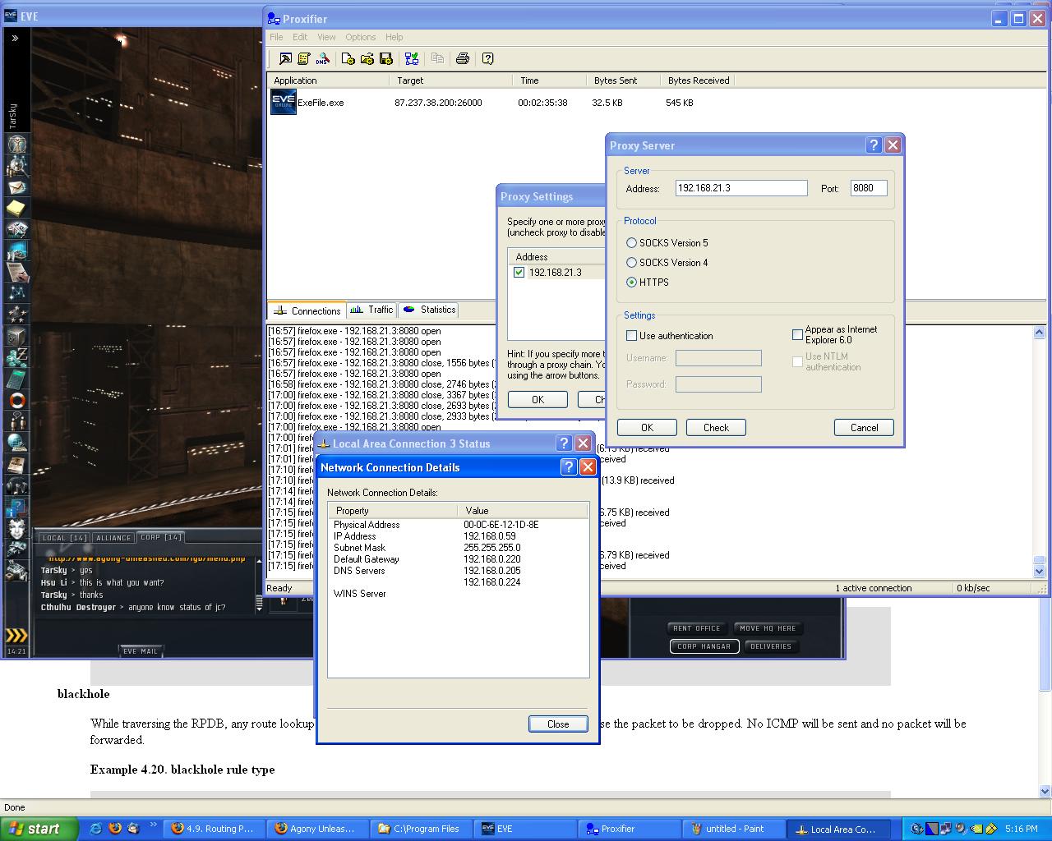This screenshot has height=841, width=1052.
Task: Click the DNS name resolution toolbar icon
Action: click(x=322, y=59)
